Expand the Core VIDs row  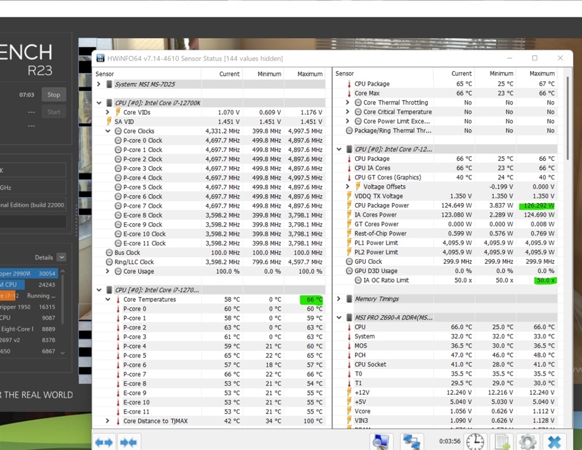tap(107, 112)
